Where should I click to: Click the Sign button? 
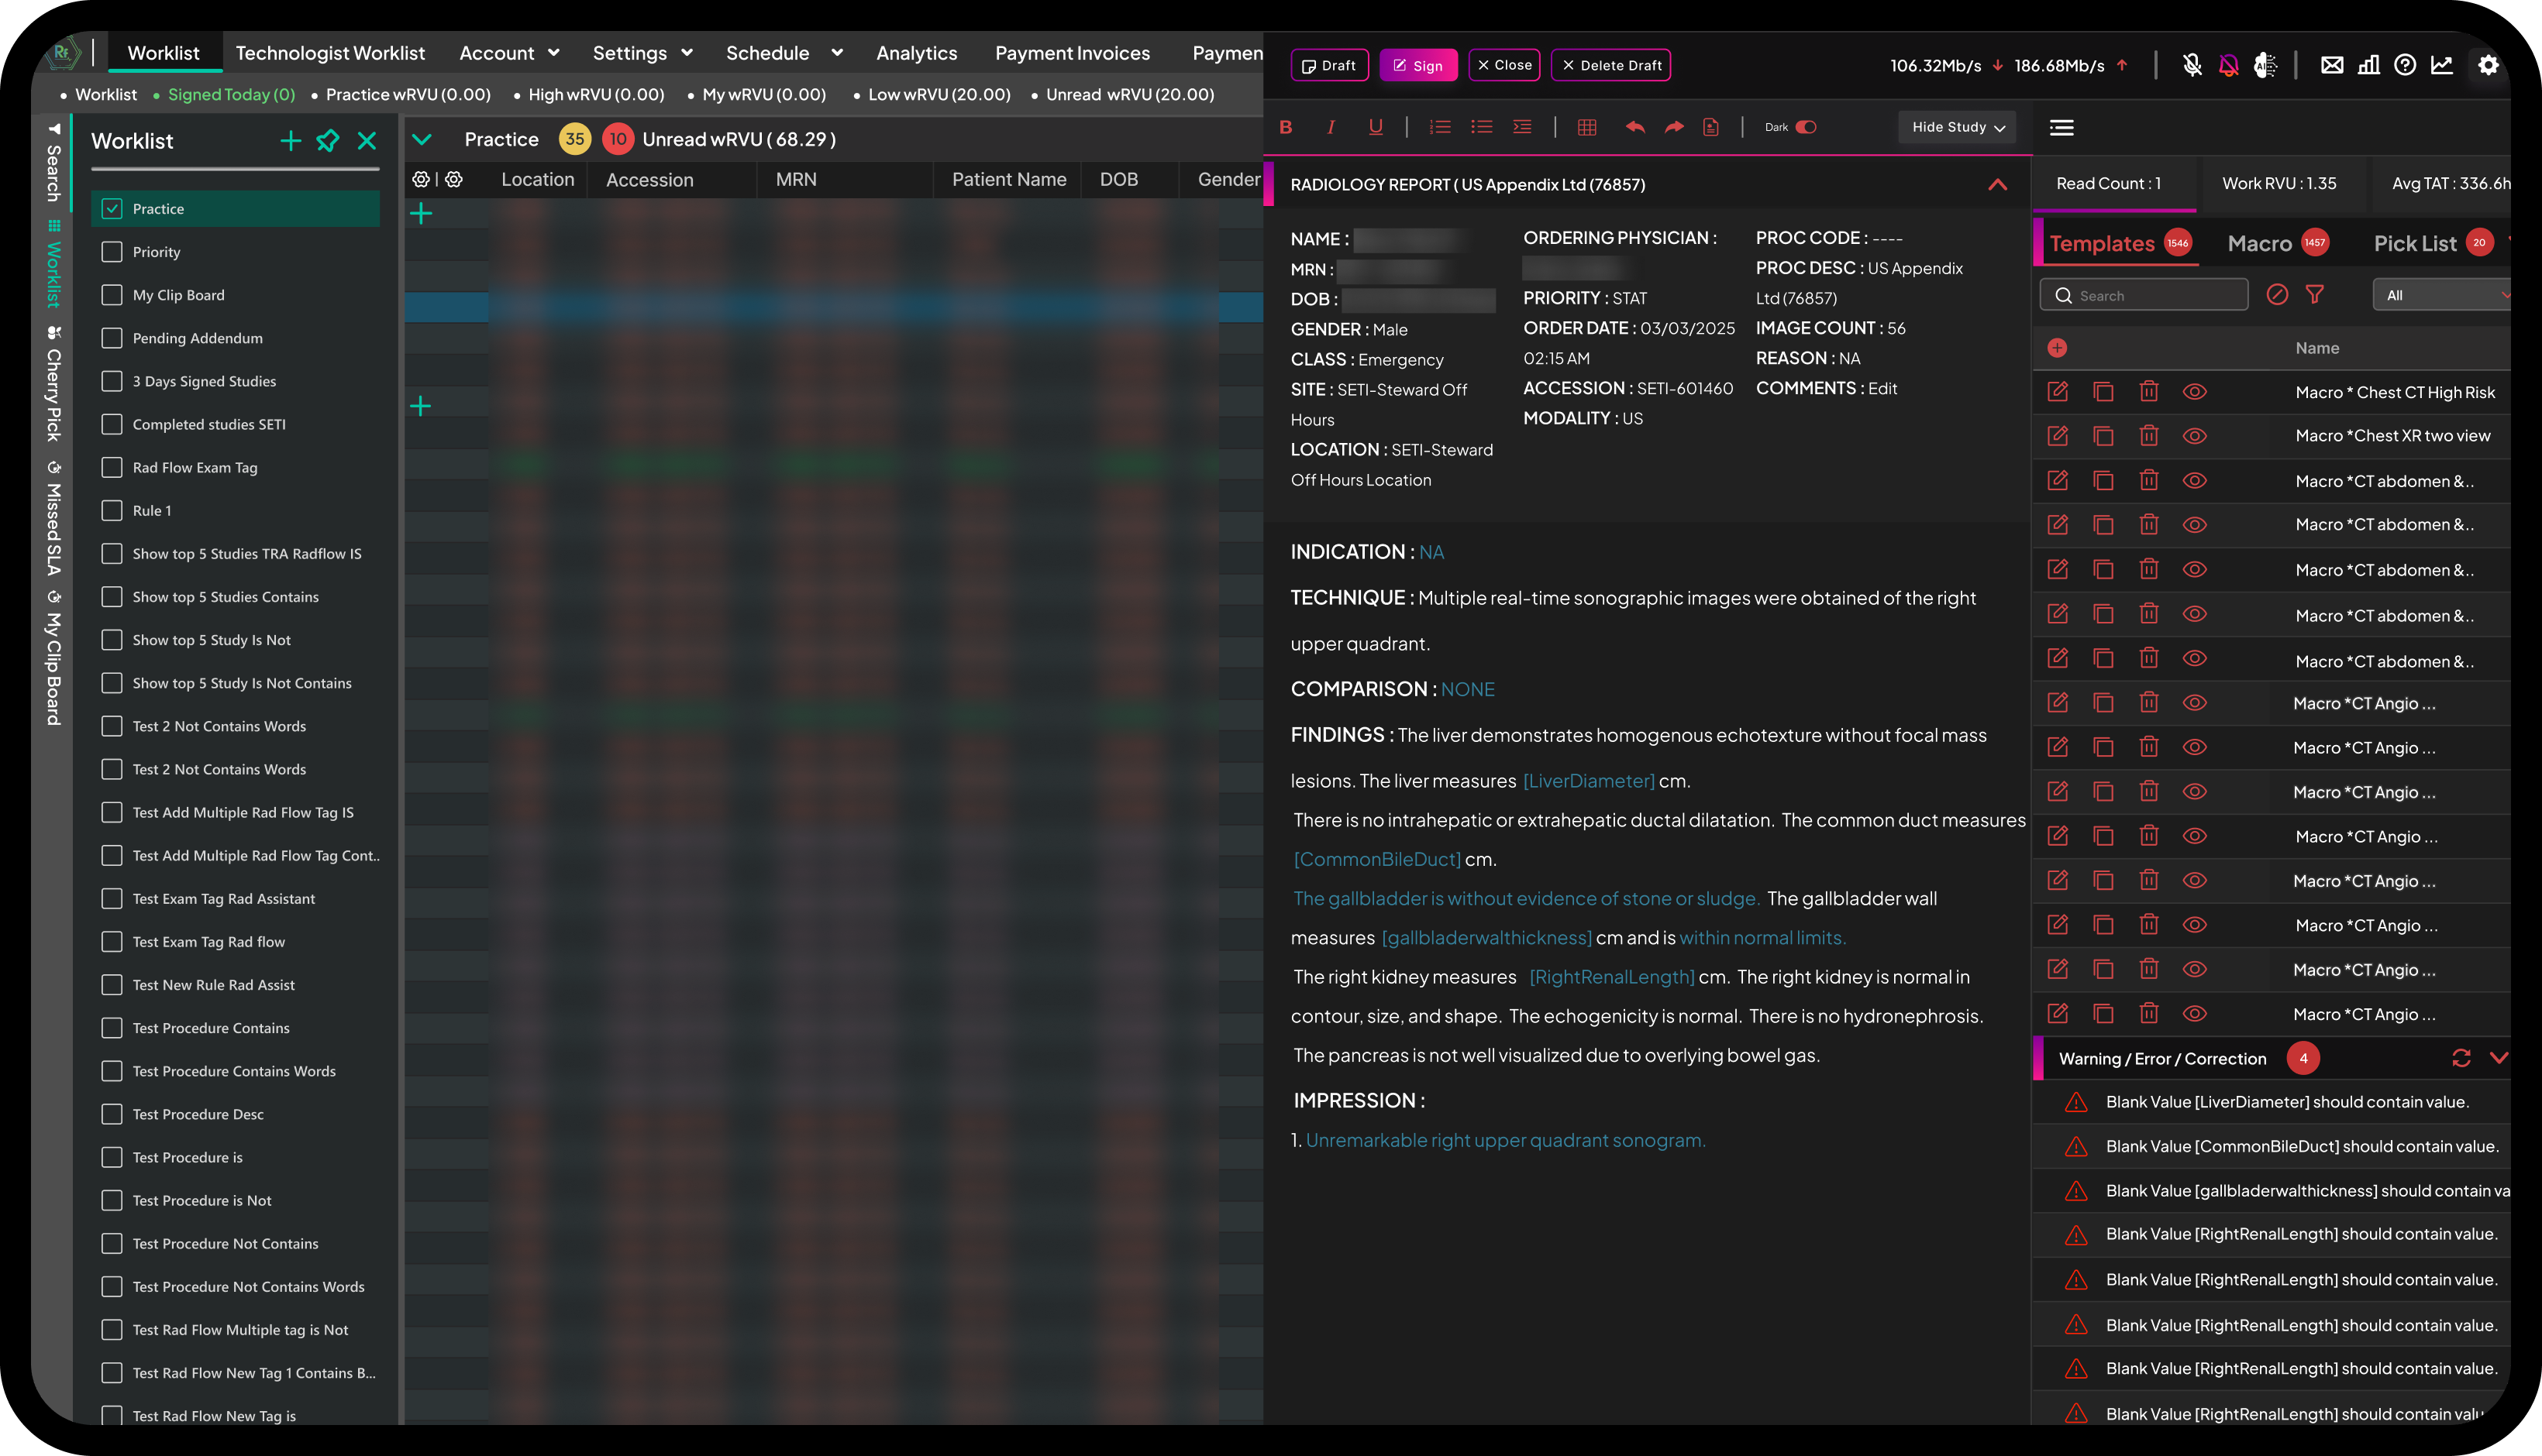(1417, 65)
